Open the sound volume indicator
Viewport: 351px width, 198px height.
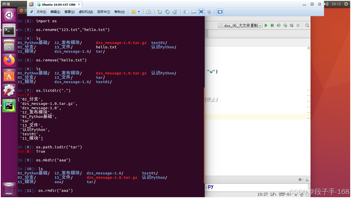point(326,4)
